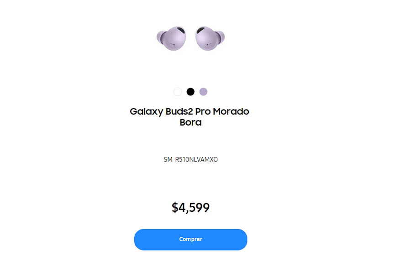Click "Bora" on the title's second line
411x262 pixels.
click(190, 123)
